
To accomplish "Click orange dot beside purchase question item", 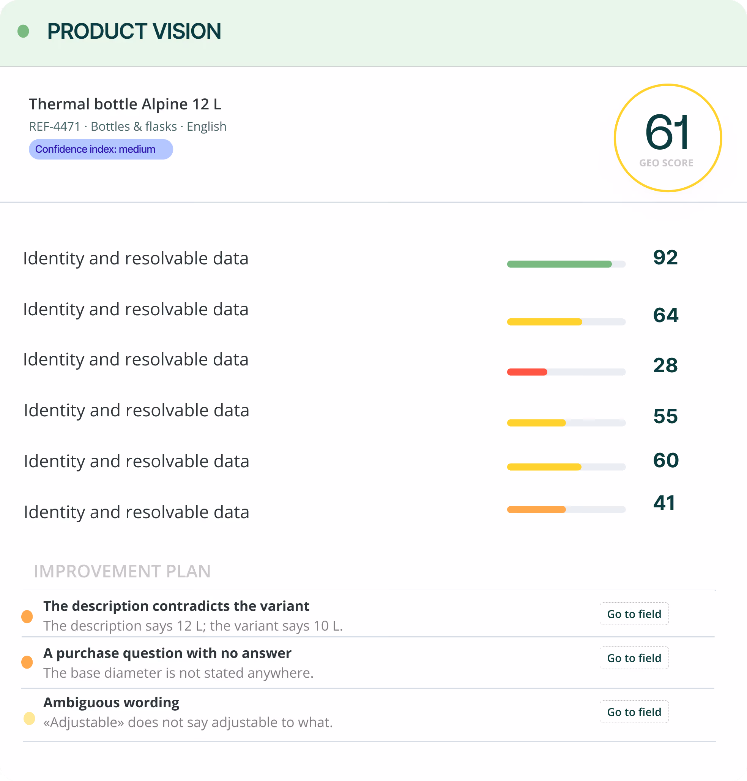I will point(27,662).
